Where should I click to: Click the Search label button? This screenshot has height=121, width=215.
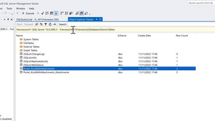(62, 25)
